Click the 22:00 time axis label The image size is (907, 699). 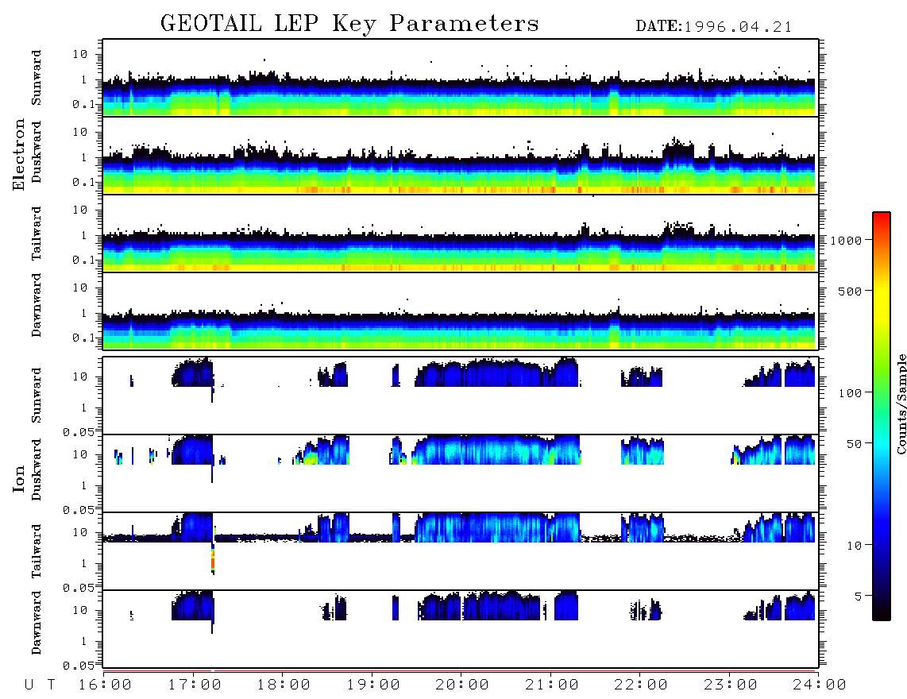tap(641, 685)
